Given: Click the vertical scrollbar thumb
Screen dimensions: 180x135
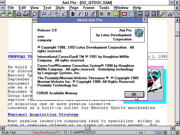Looking at the screenshot, I should pyautogui.click(x=177, y=34).
